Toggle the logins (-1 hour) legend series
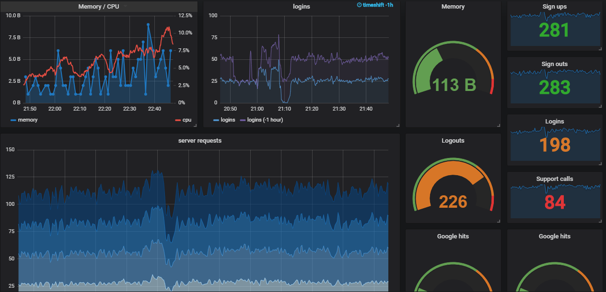The width and height of the screenshot is (606, 292). (x=265, y=120)
